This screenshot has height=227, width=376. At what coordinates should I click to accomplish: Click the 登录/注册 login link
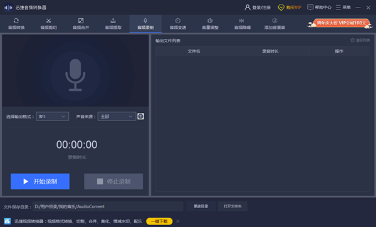tap(258, 8)
